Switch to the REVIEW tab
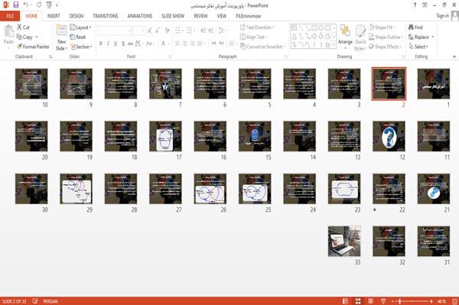Image resolution: width=459 pixels, height=305 pixels. click(200, 16)
